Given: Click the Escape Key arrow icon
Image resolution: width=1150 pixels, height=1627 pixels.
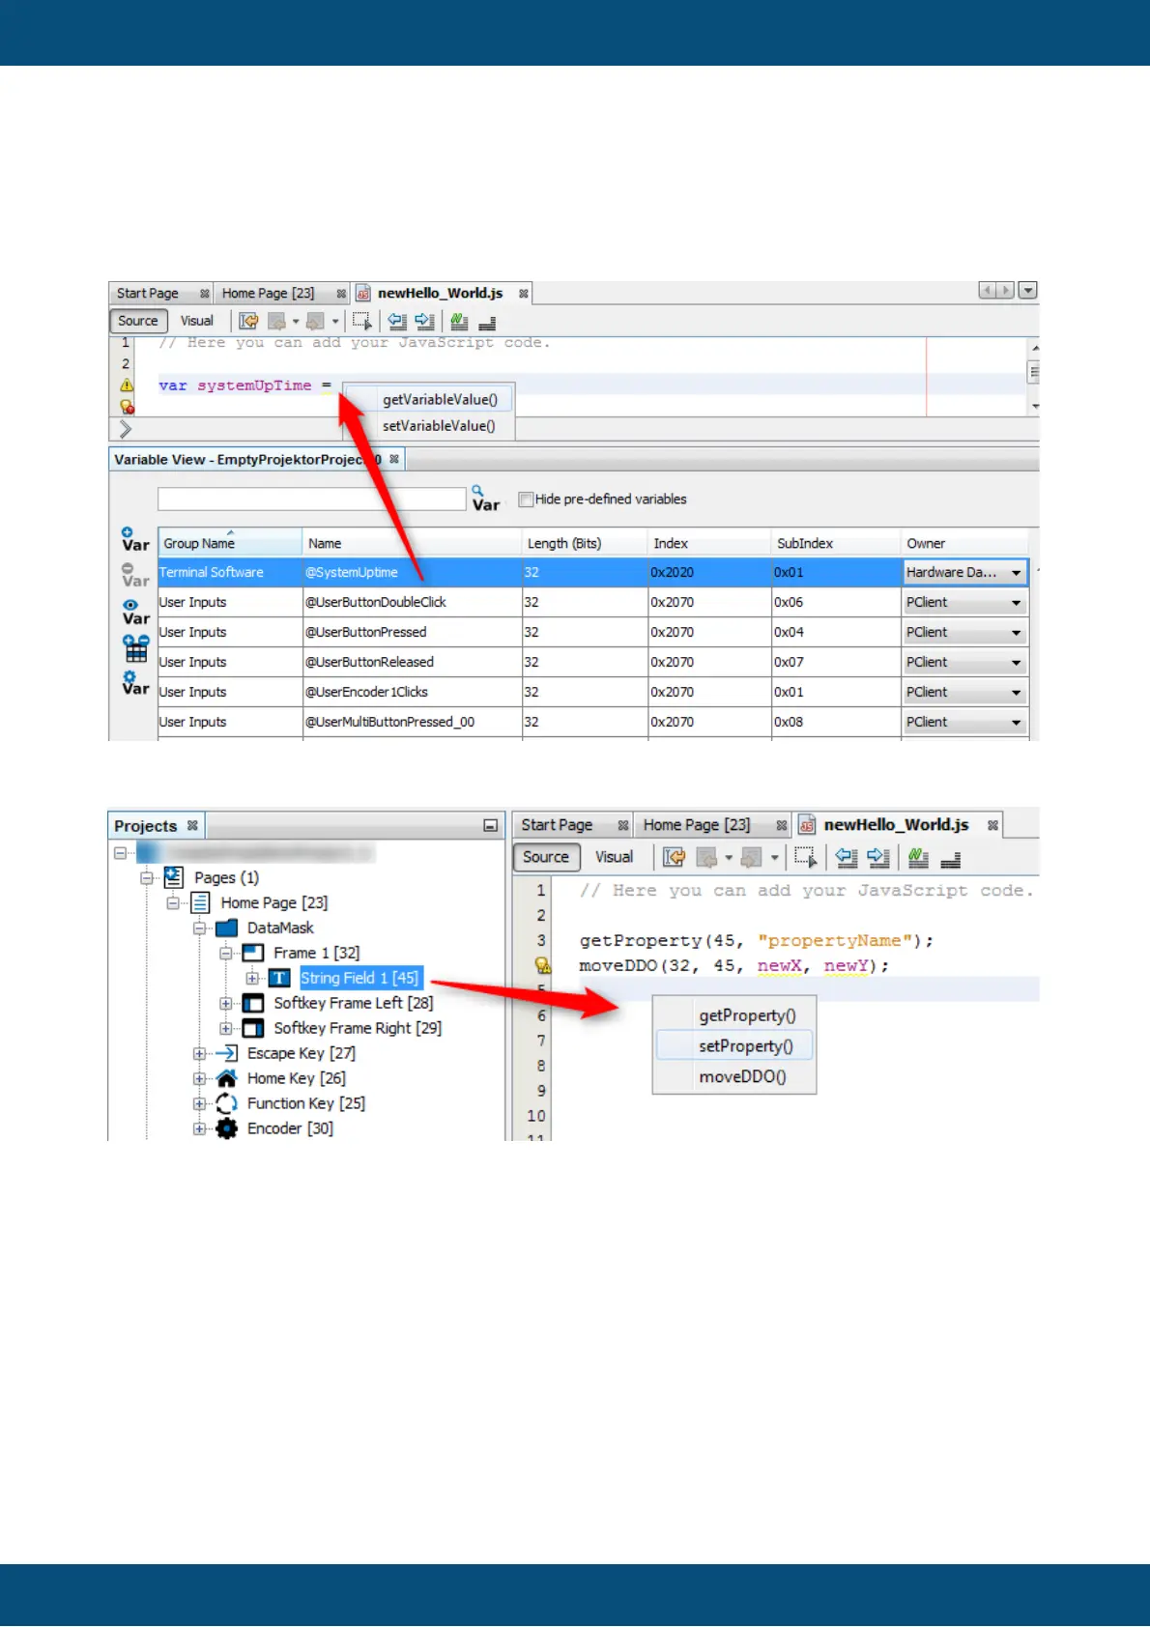Looking at the screenshot, I should click(226, 1053).
